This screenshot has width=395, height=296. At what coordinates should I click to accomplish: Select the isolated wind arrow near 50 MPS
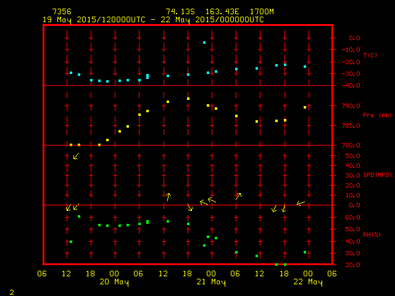[76, 157]
